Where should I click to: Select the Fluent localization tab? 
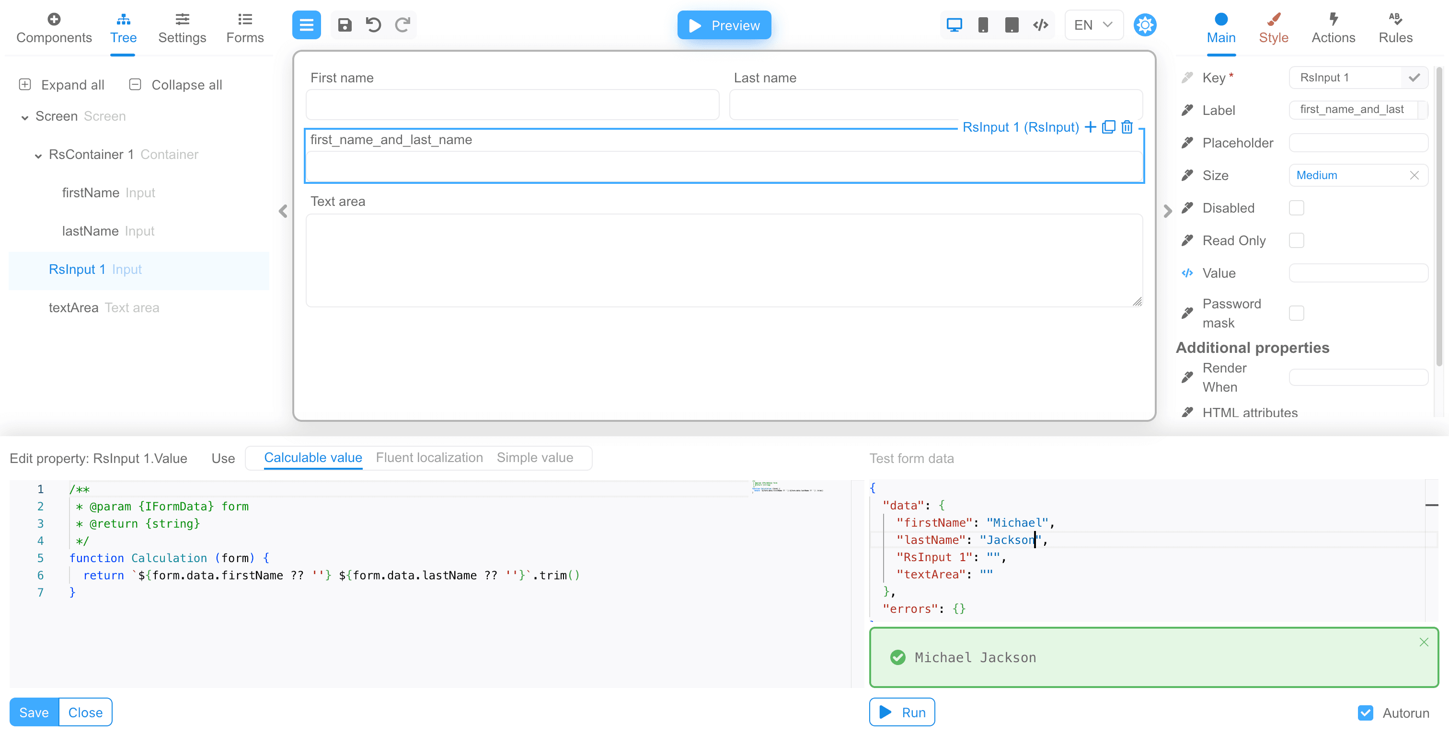[429, 458]
